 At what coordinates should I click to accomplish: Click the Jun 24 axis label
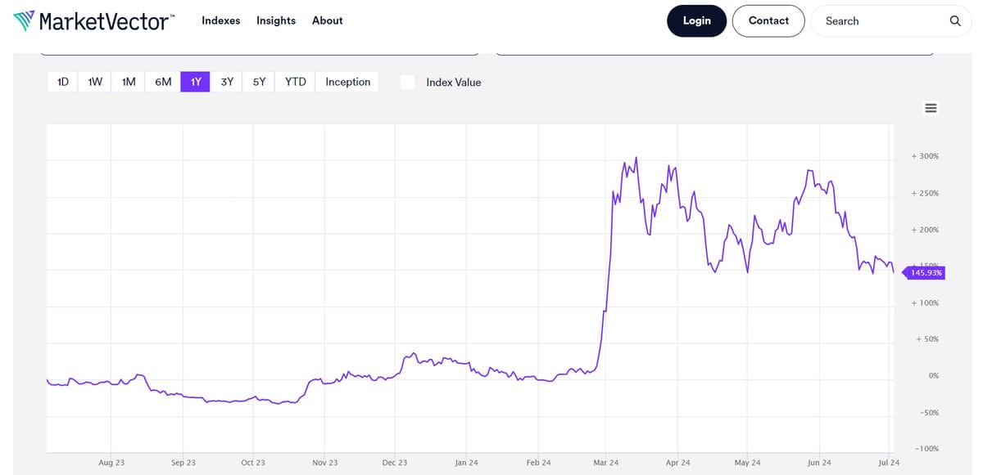tap(818, 463)
